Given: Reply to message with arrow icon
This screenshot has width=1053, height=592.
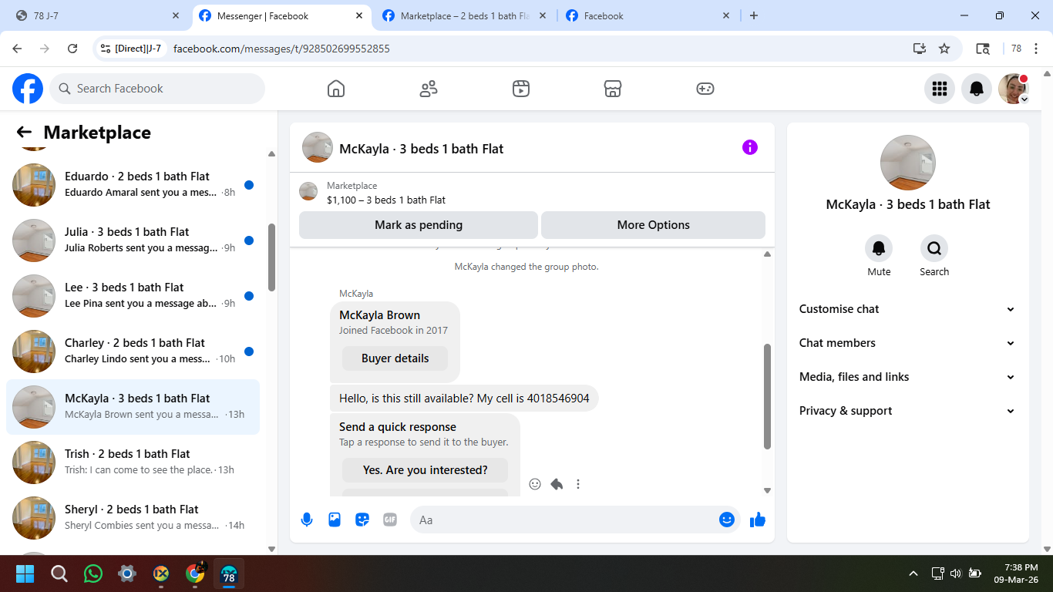Looking at the screenshot, I should click(557, 484).
